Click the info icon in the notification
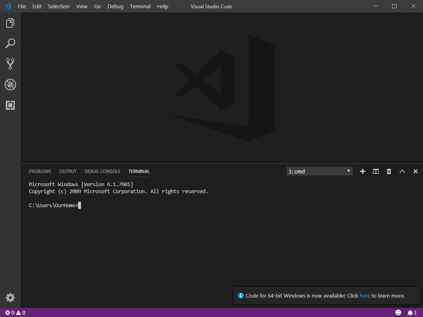The width and height of the screenshot is (423, 317). click(x=240, y=295)
